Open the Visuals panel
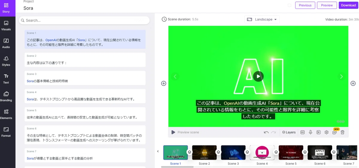The width and height of the screenshot is (359, 168). pyautogui.click(x=6, y=26)
